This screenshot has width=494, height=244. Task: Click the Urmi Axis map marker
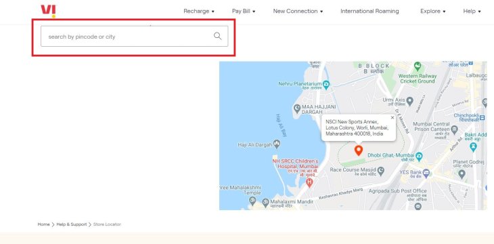[409, 101]
